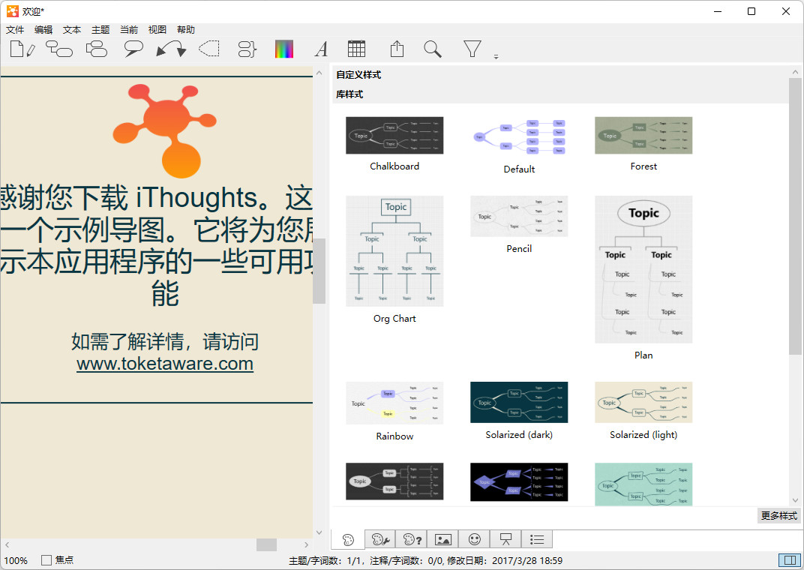Open the 编辑 menu

pos(43,30)
